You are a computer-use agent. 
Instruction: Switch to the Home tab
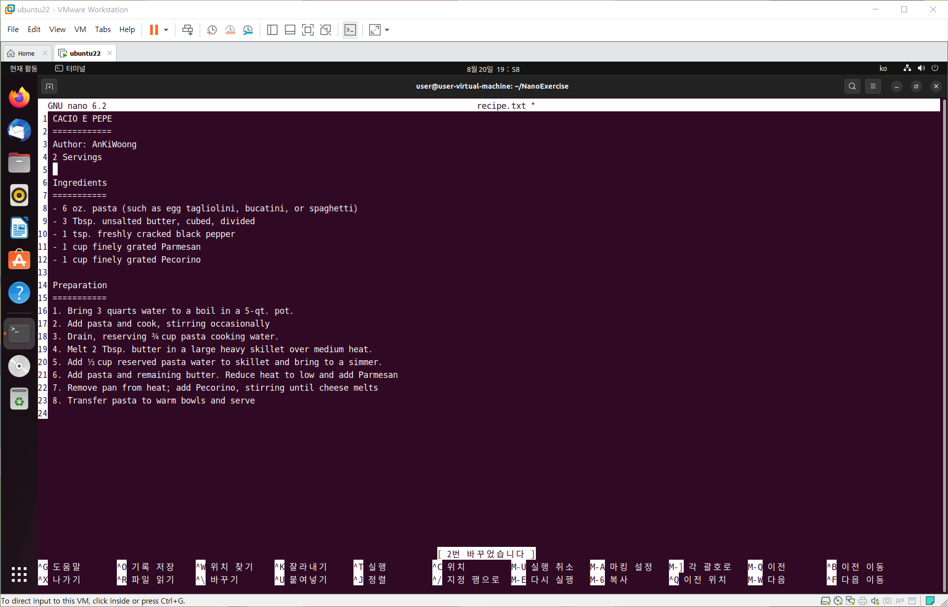(x=26, y=53)
